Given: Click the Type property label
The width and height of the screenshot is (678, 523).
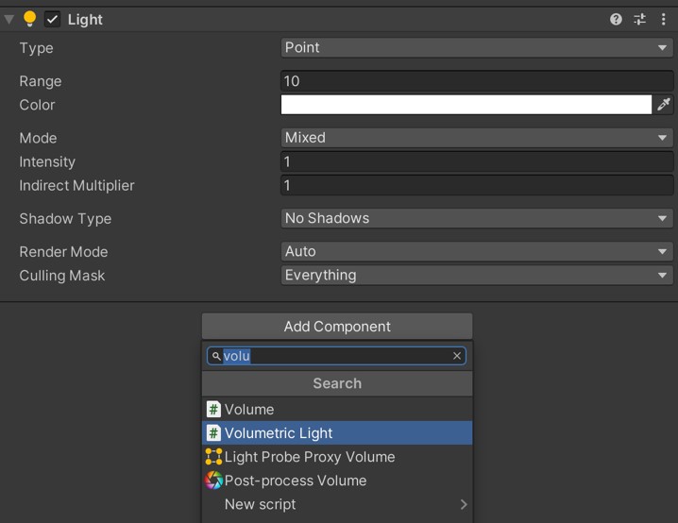Looking at the screenshot, I should tap(36, 48).
